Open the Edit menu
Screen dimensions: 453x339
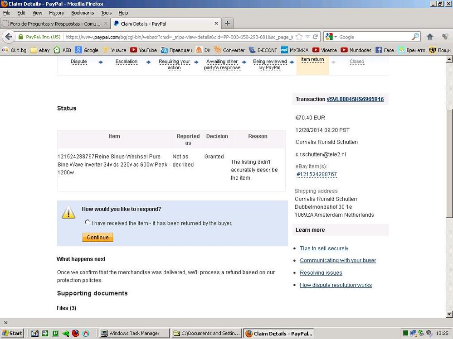[x=21, y=13]
